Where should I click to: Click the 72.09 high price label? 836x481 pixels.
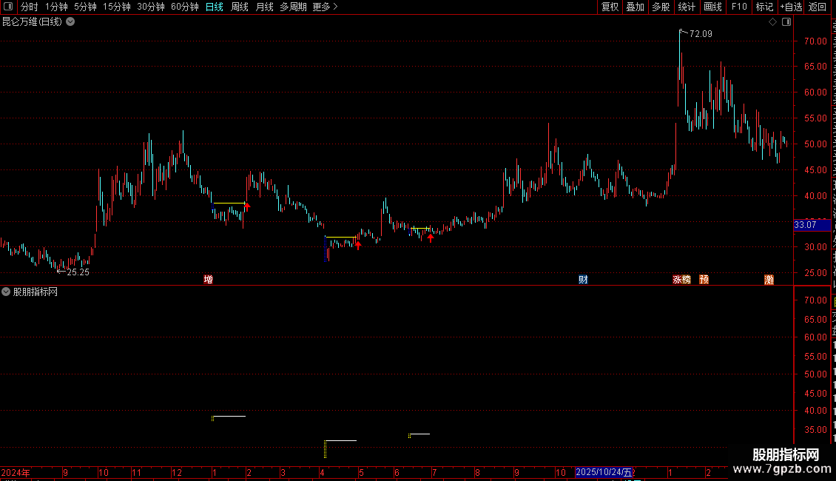(701, 34)
